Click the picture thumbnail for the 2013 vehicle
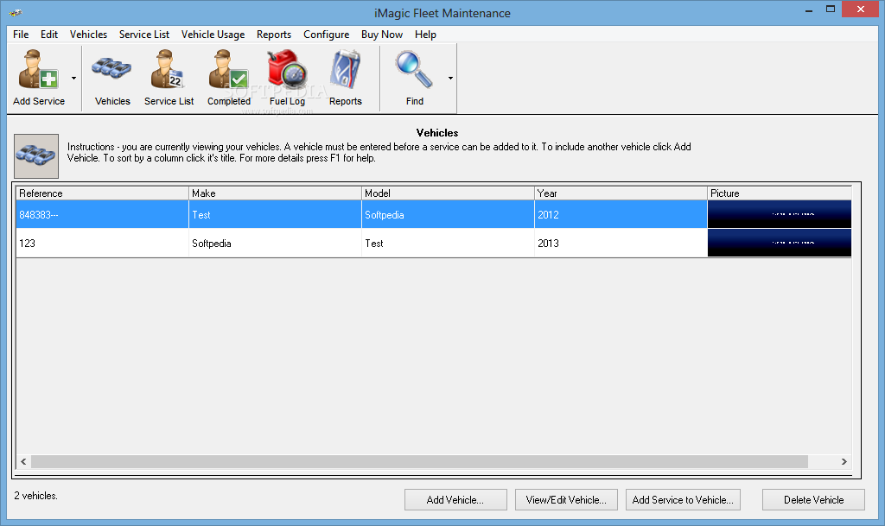Image resolution: width=885 pixels, height=526 pixels. 780,243
